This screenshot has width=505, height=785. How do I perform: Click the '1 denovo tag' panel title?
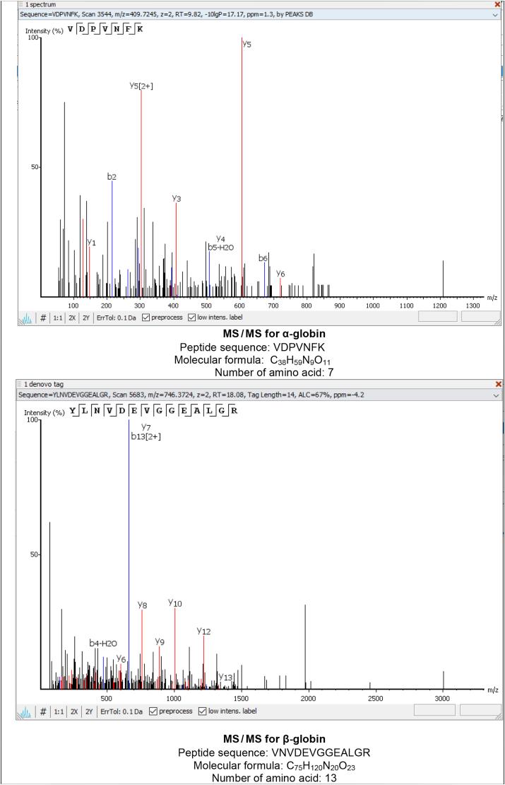(44, 384)
